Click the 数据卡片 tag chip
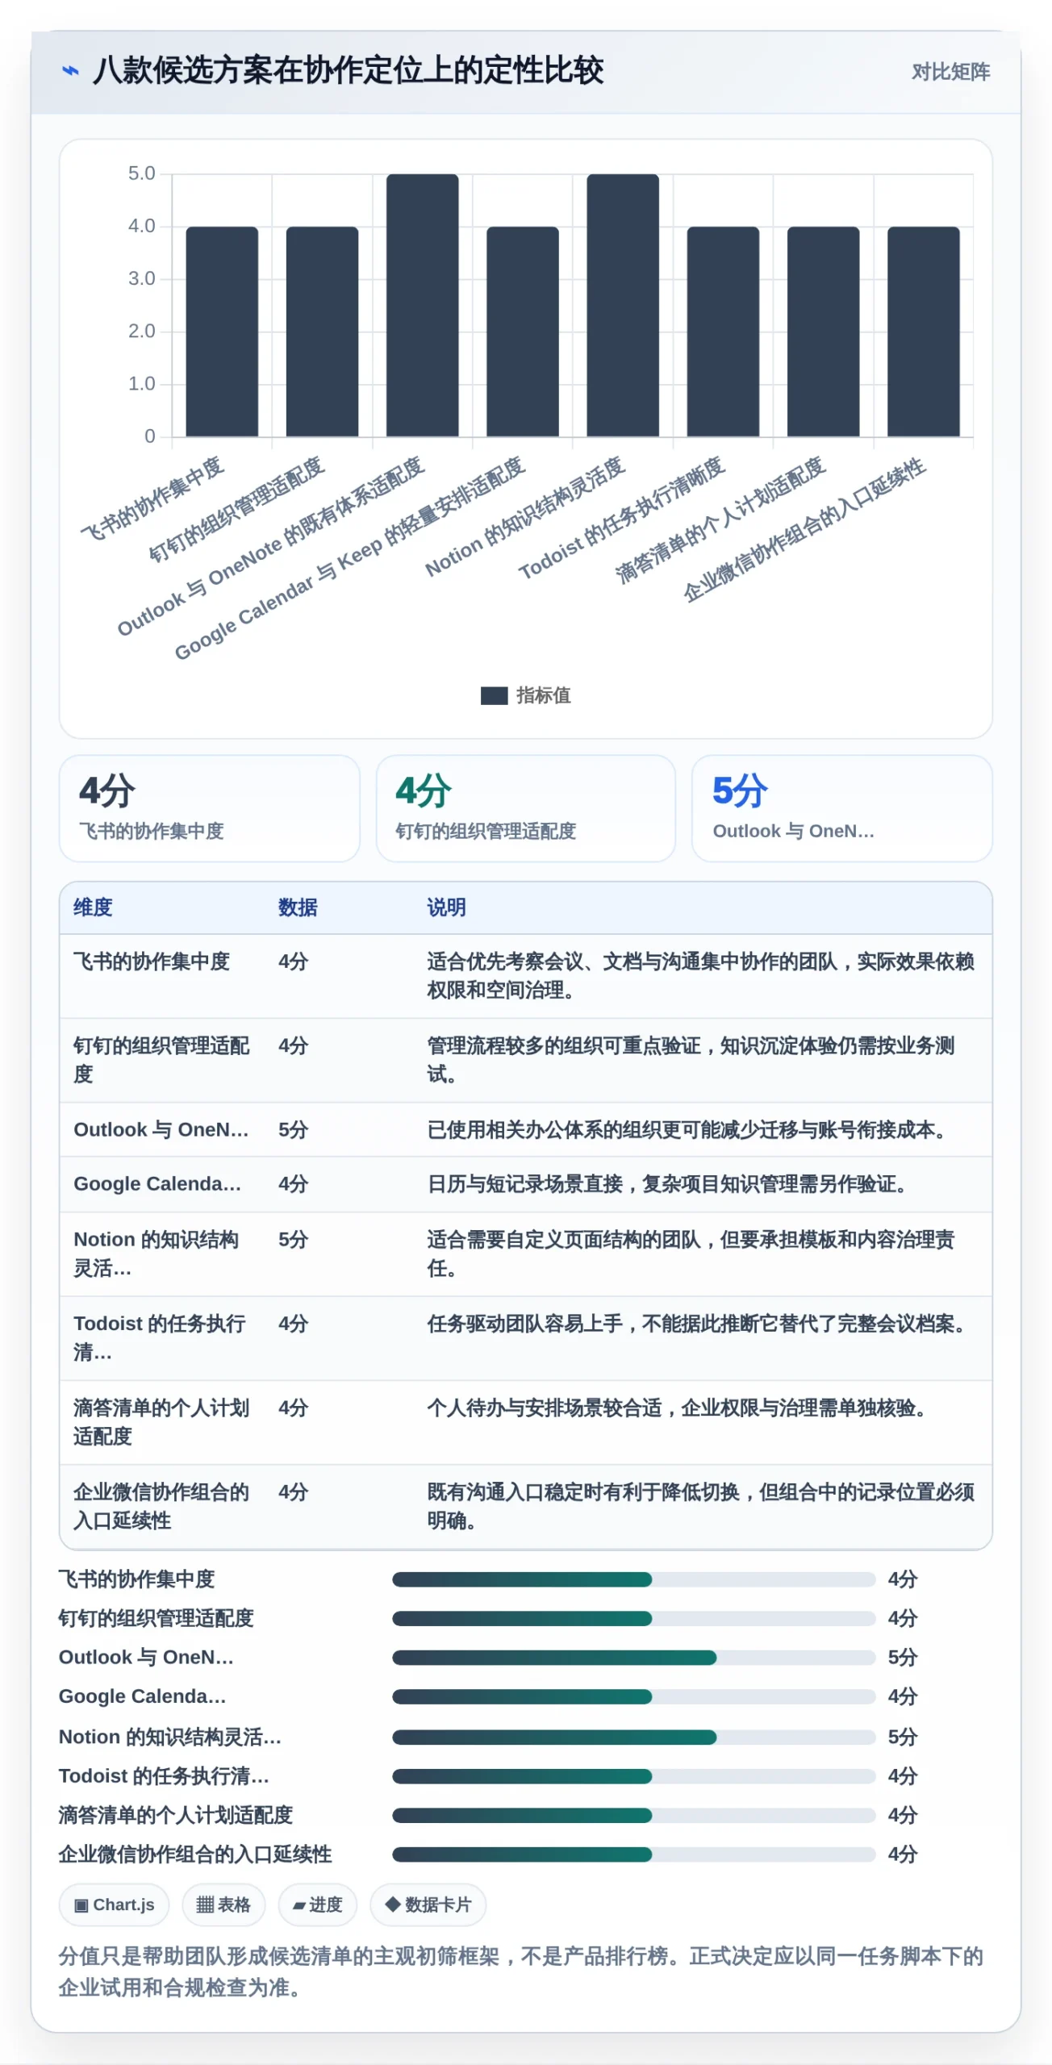Screen dimensions: 1052x2065 point(428,1904)
